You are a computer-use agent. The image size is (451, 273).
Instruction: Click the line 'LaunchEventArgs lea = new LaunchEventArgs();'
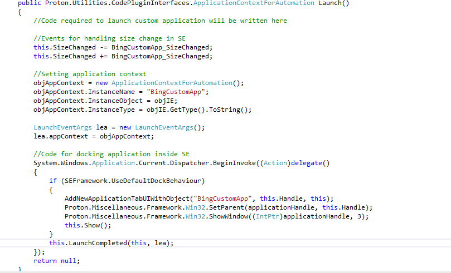click(x=119, y=127)
